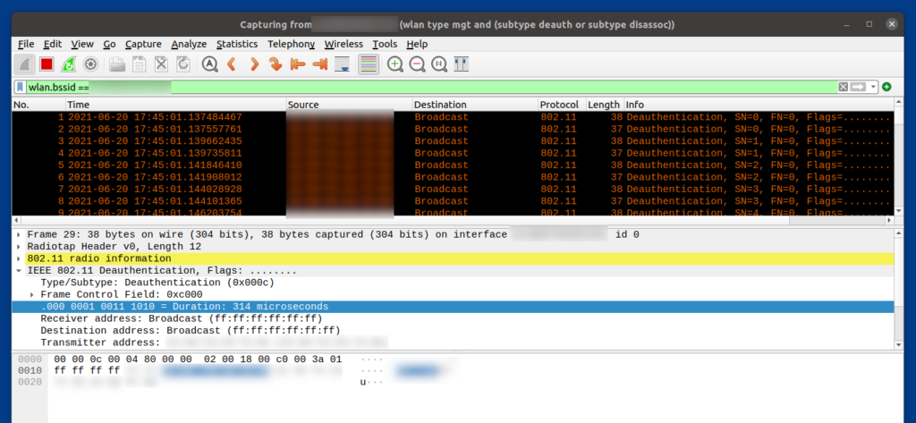
Task: Expand the Radiotap Header v0 node
Action: click(20, 247)
